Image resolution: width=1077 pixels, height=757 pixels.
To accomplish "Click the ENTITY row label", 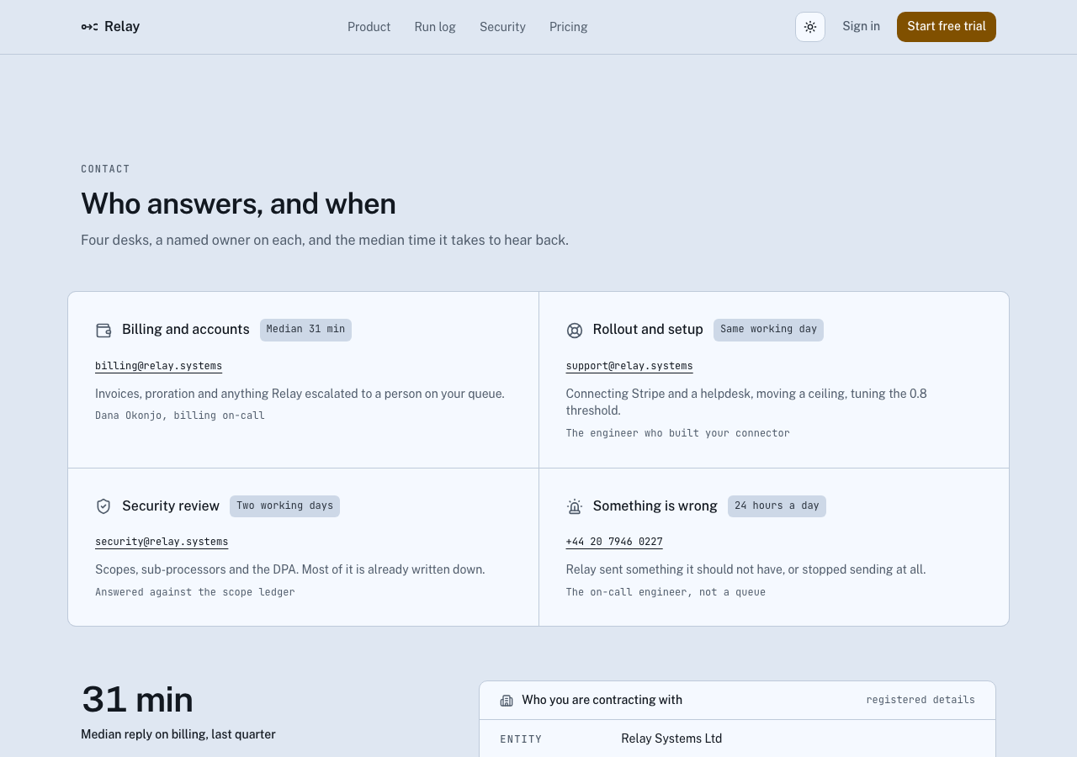I will pos(521,739).
